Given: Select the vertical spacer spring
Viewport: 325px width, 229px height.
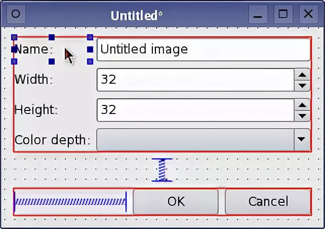Looking at the screenshot, I should pyautogui.click(x=162, y=170).
